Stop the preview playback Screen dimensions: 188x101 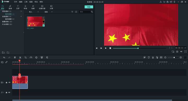pyautogui.click(x=110, y=48)
